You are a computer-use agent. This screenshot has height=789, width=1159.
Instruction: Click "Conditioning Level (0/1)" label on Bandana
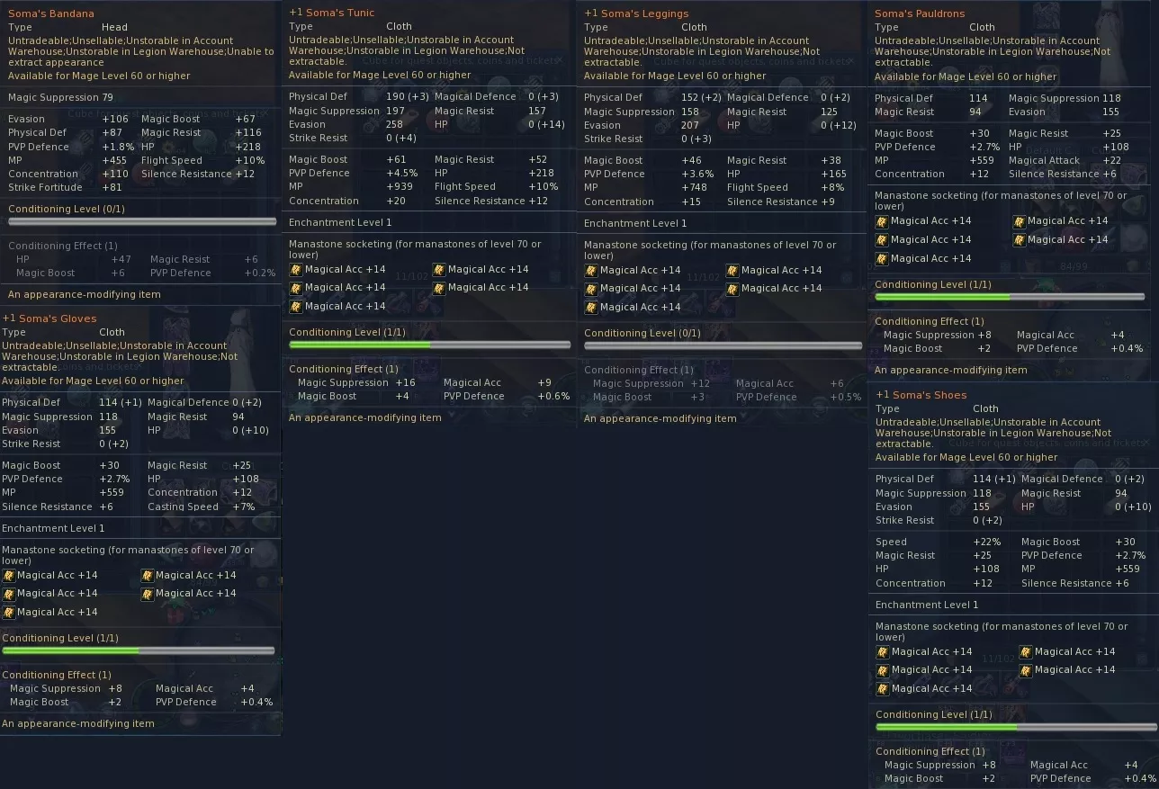tap(67, 209)
